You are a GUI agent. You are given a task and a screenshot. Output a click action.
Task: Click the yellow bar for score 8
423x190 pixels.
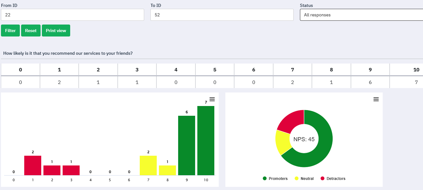click(x=167, y=170)
